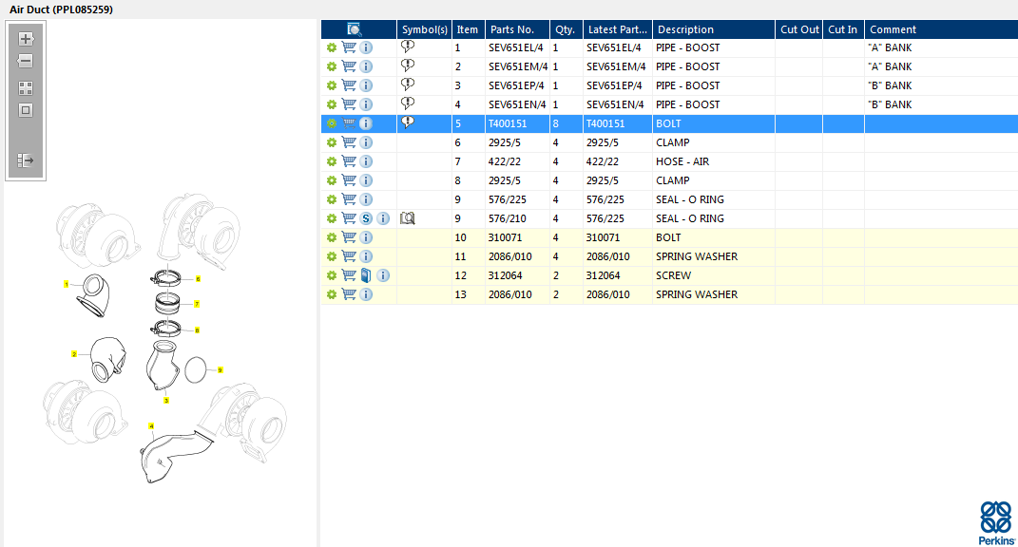Viewport: 1018px width, 547px height.
Task: Click the S supersession icon for 576/210
Action: (x=366, y=218)
